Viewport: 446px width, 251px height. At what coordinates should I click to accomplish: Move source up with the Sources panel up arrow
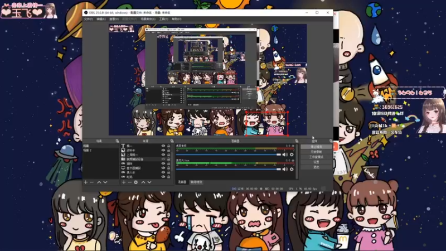click(143, 182)
